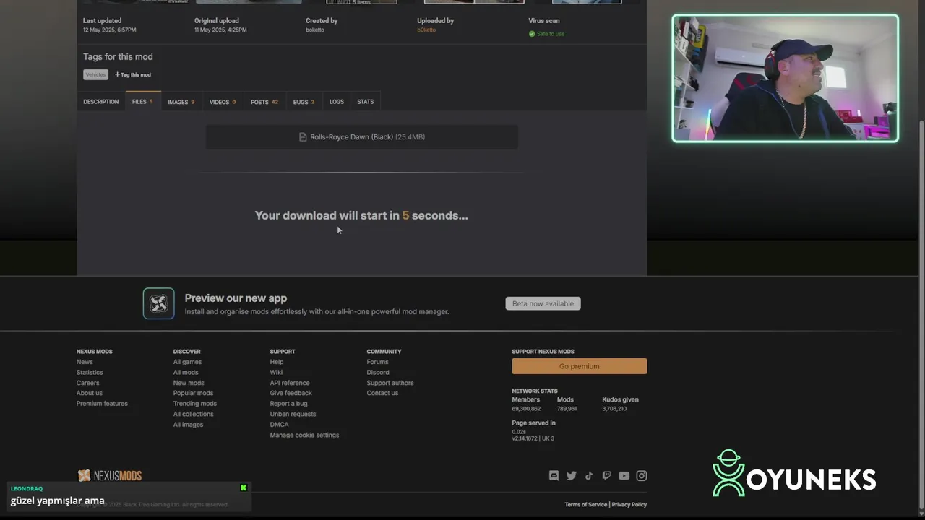Image resolution: width=925 pixels, height=520 pixels.
Task: Open the News footer link
Action: coord(85,362)
